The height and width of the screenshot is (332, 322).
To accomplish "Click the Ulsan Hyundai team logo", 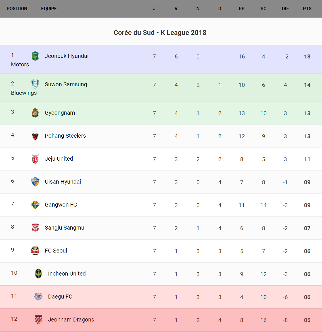I will coord(35,182).
